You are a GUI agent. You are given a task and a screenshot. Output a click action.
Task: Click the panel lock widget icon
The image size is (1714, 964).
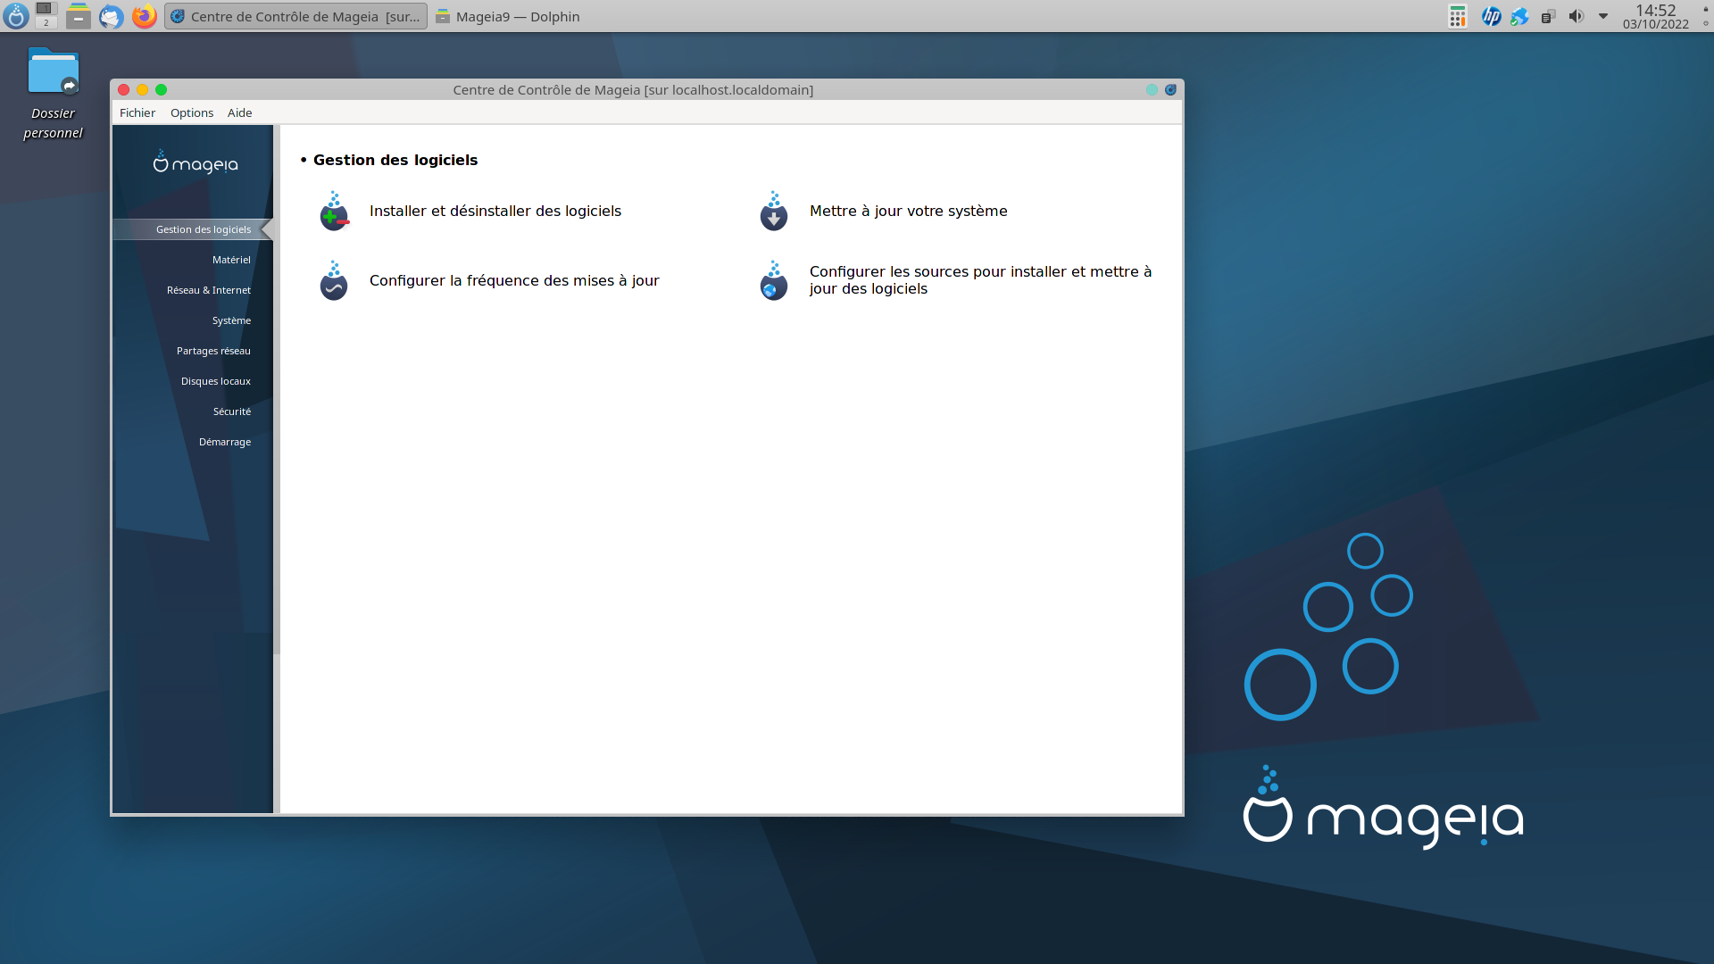coord(1705,9)
